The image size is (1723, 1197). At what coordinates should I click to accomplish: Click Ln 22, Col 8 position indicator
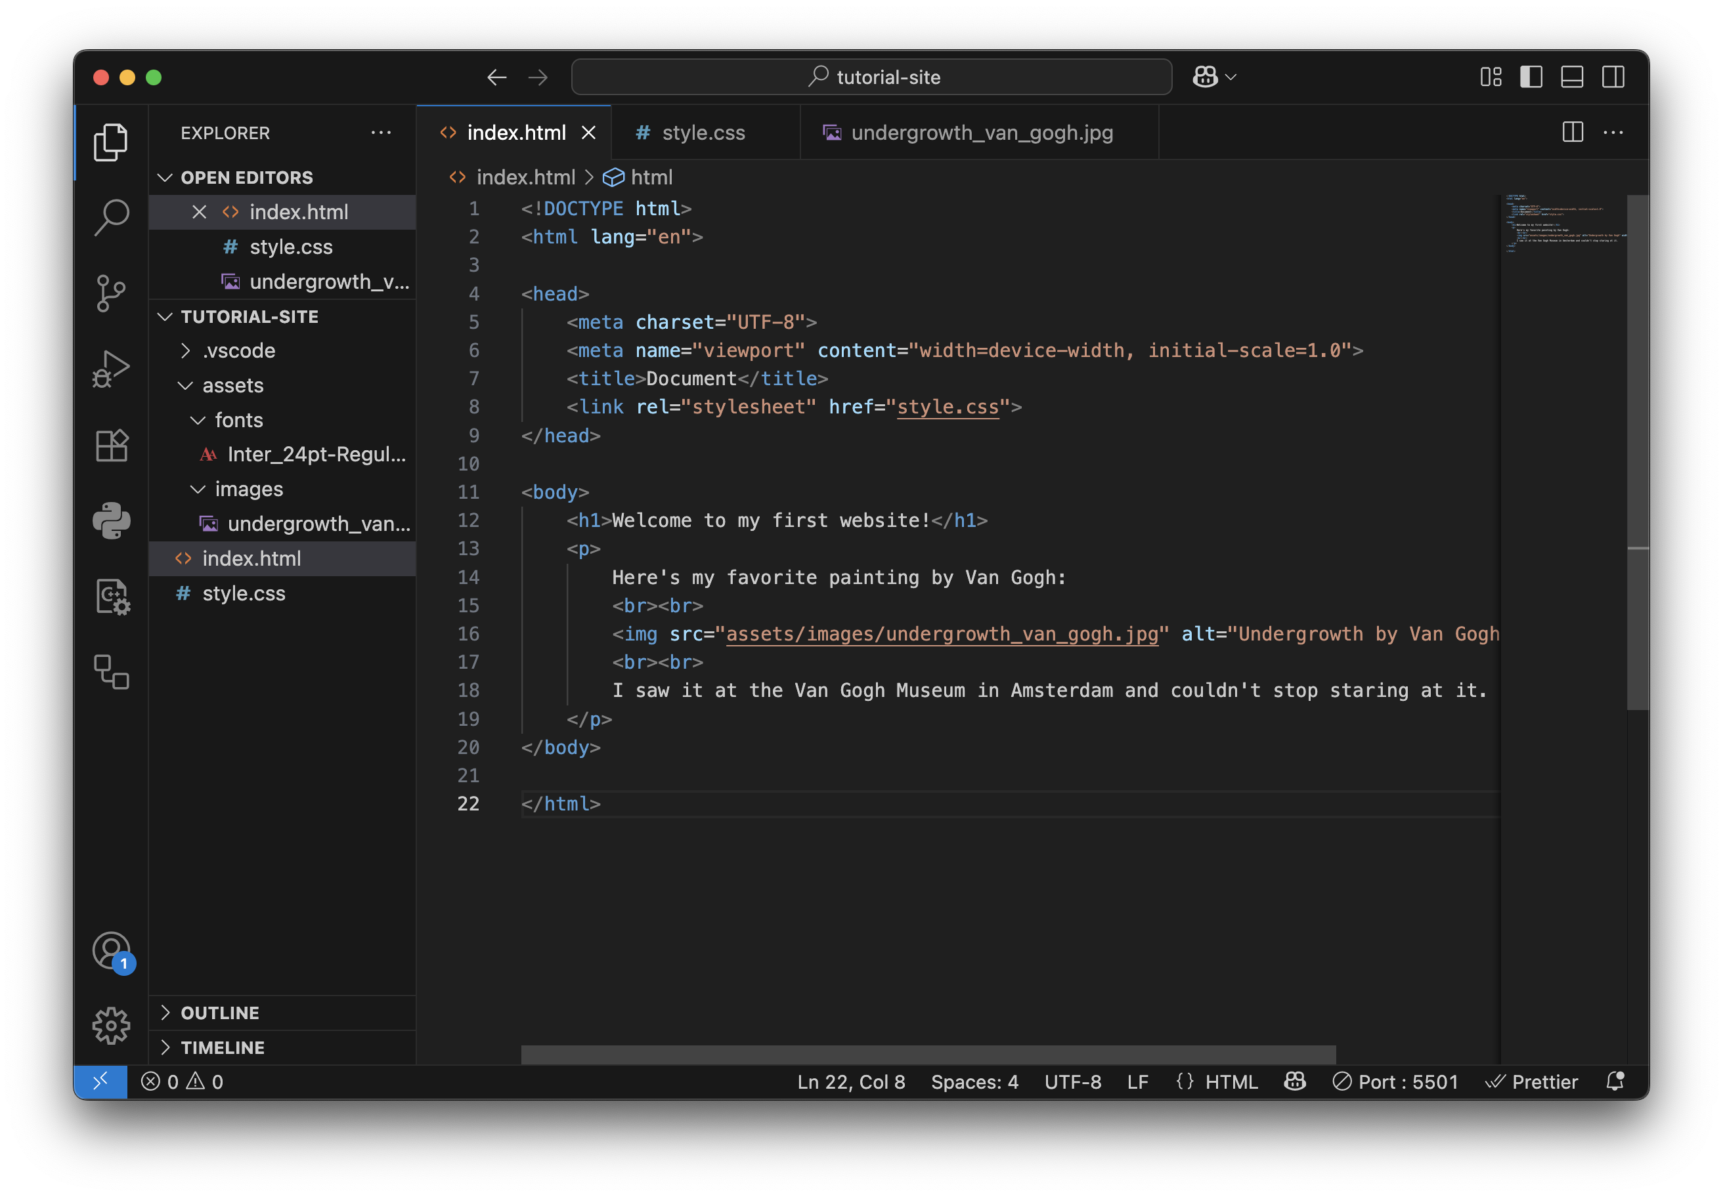click(851, 1081)
